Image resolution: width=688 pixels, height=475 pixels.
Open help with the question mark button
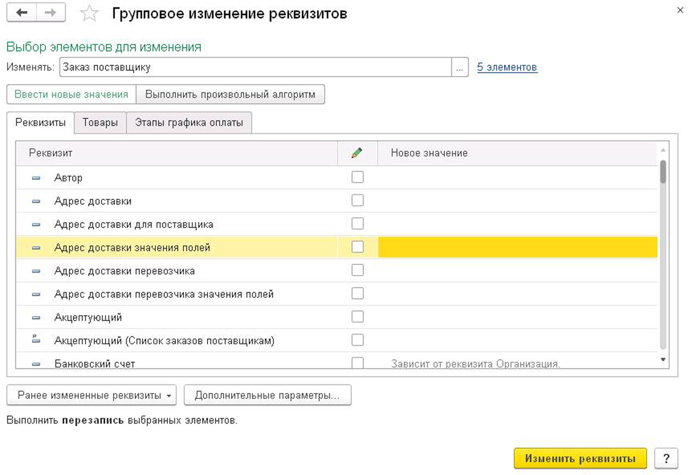click(x=666, y=458)
